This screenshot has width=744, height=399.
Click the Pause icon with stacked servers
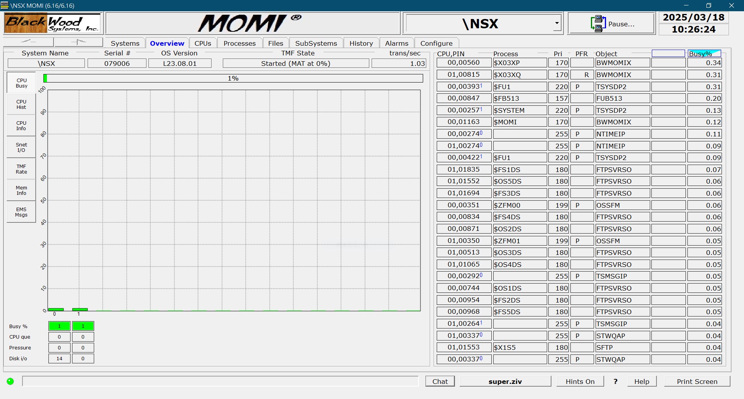[598, 24]
